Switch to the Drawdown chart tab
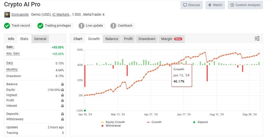The image size is (275, 140). click(147, 39)
